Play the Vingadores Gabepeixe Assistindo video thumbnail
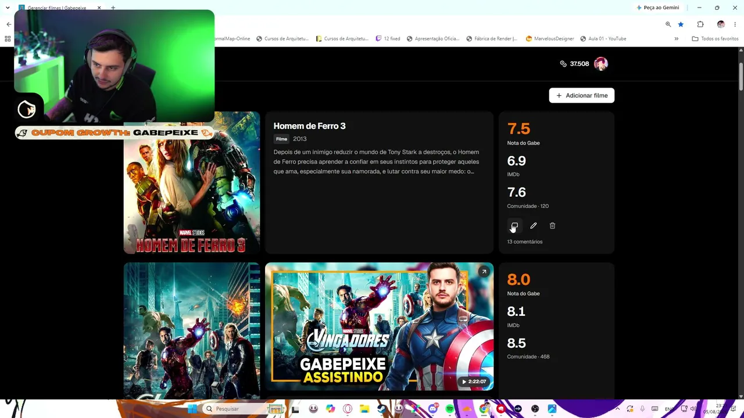Image resolution: width=744 pixels, height=418 pixels. (379, 327)
